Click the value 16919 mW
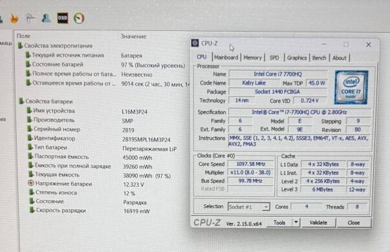390x252 pixels. 136,211
